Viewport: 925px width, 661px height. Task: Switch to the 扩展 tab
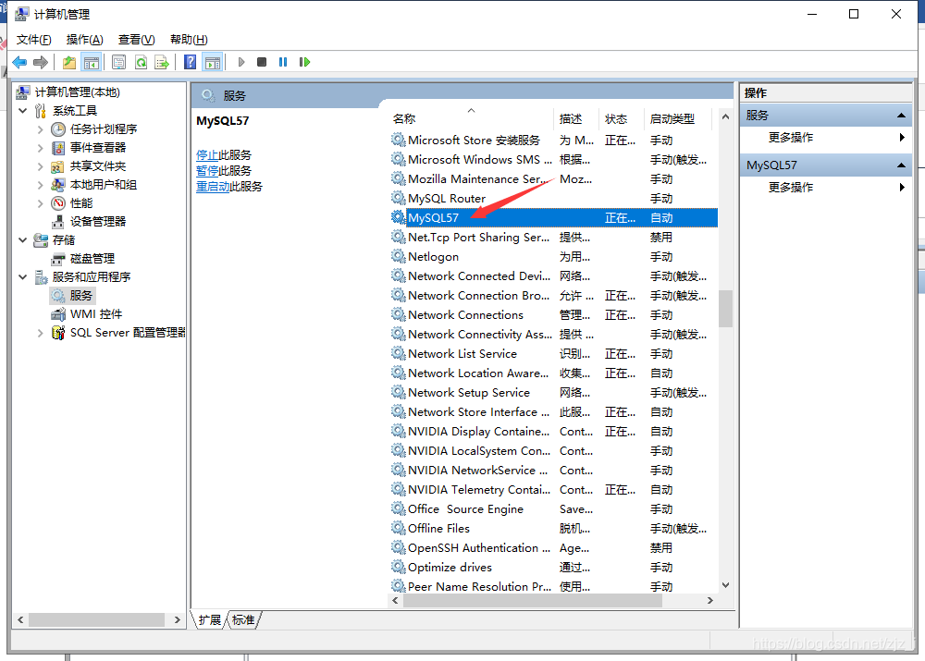click(209, 619)
